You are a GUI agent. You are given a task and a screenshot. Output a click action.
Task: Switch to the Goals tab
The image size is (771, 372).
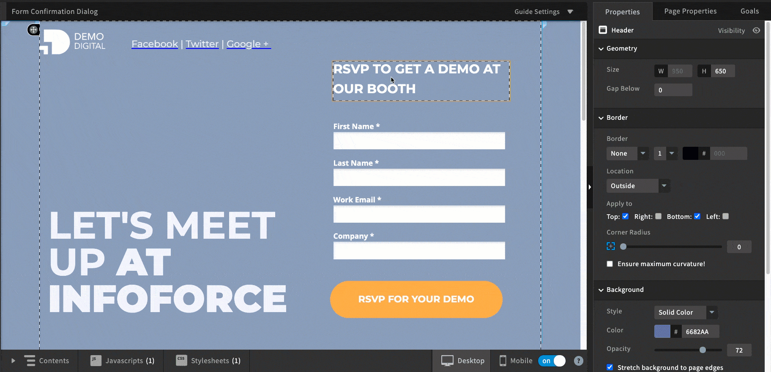click(x=749, y=11)
